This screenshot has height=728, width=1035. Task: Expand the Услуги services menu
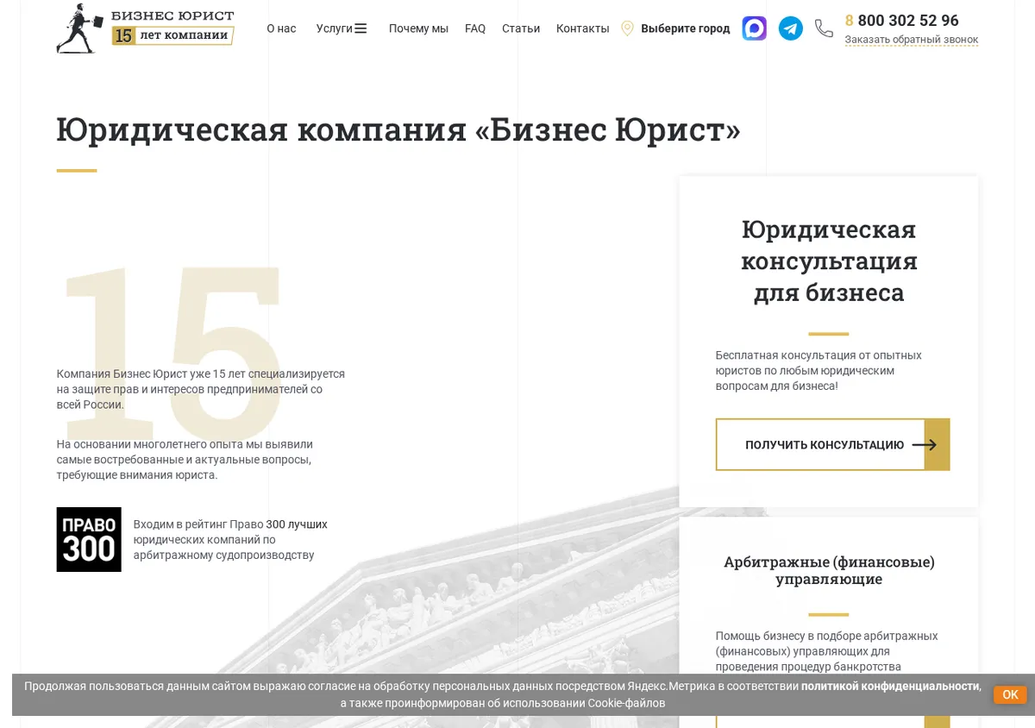click(x=342, y=28)
